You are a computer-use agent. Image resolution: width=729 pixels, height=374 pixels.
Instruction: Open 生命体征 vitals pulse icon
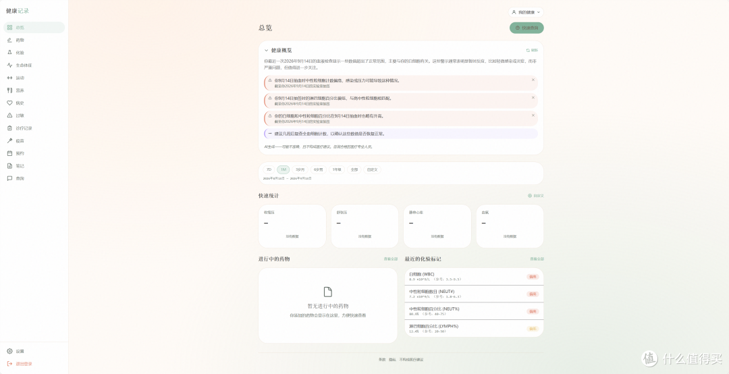(x=9, y=65)
